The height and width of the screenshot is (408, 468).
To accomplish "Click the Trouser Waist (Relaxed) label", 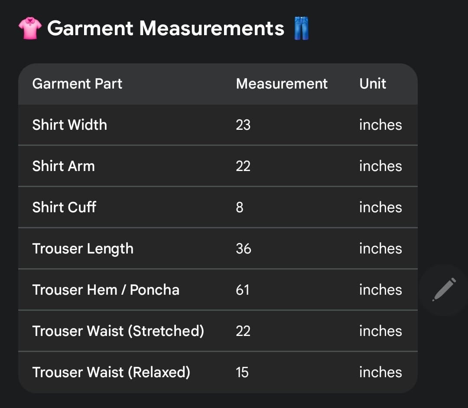I will pos(111,372).
